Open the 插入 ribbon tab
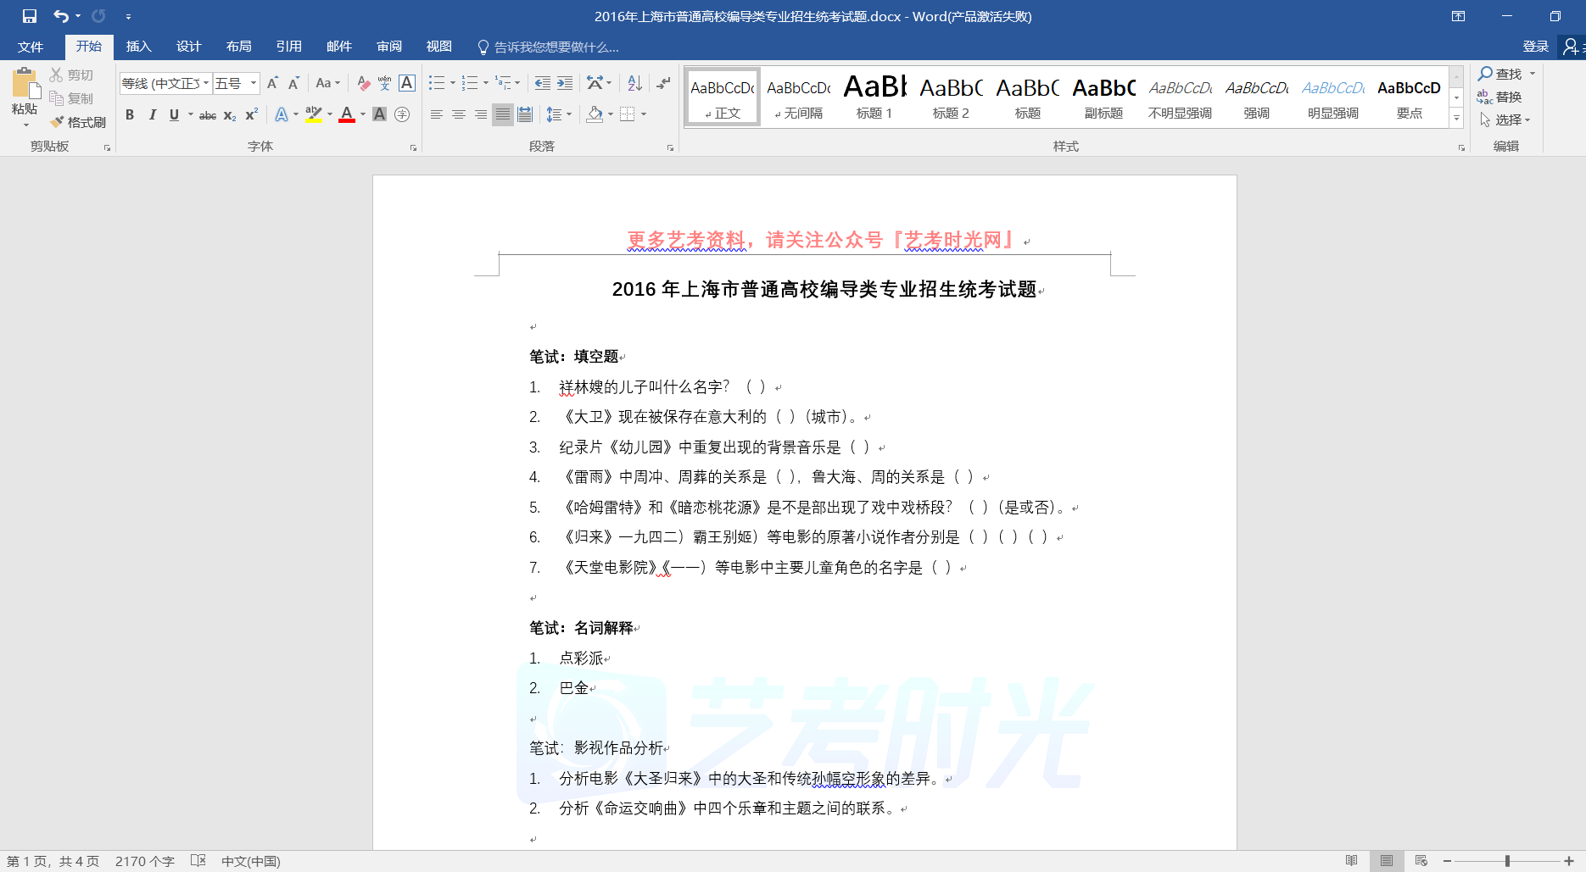 138,47
